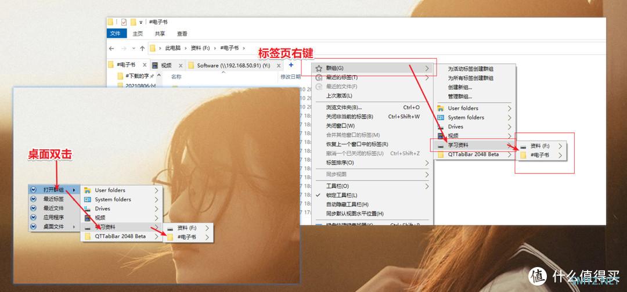Add a new tab with the plus button
The height and width of the screenshot is (292, 627).
point(291,65)
